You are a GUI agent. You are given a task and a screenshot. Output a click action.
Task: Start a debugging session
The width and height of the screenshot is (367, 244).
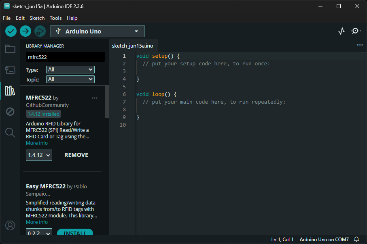(40, 31)
